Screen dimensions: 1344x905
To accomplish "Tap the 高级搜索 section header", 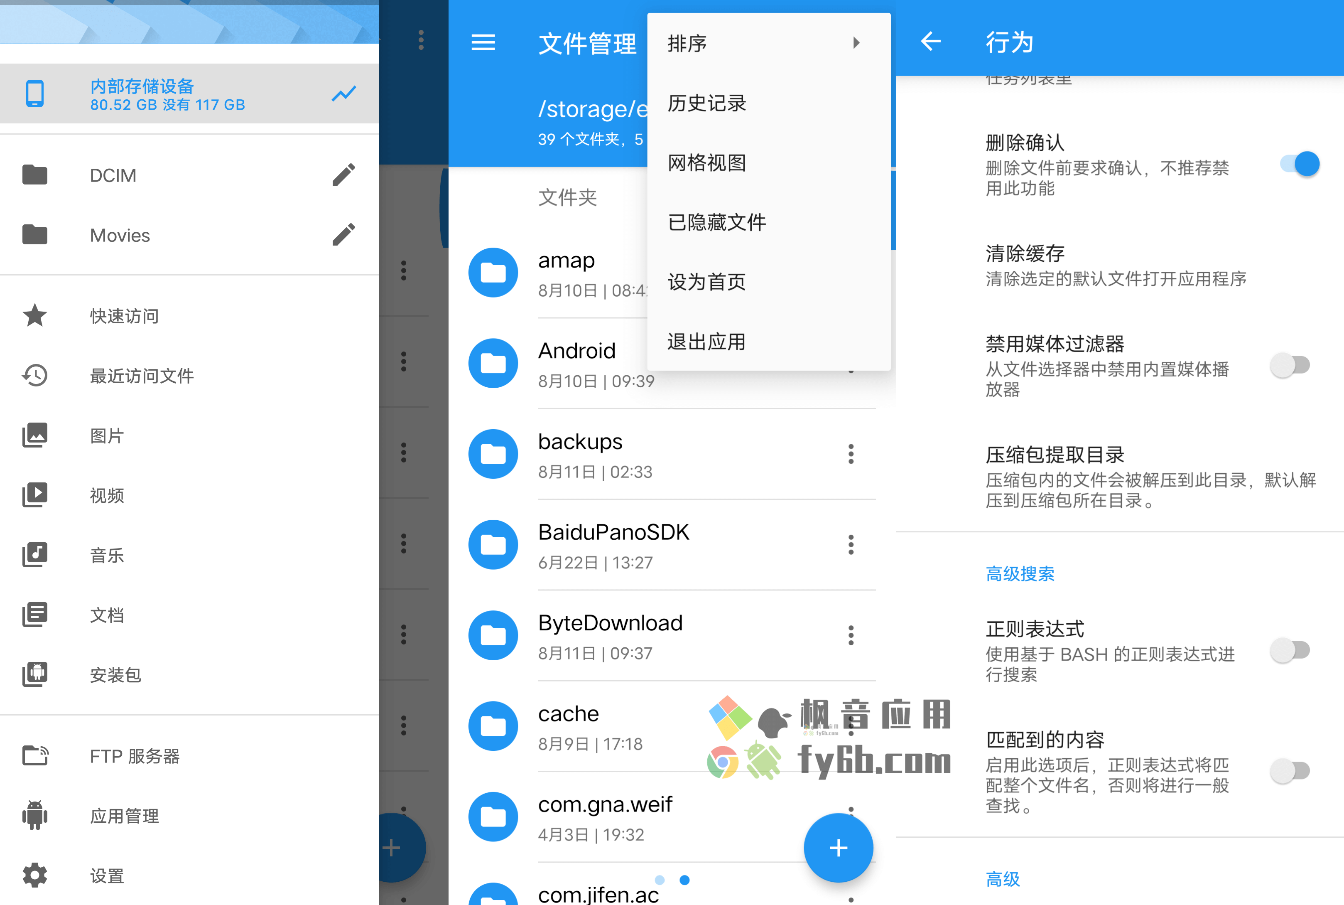I will point(1020,574).
